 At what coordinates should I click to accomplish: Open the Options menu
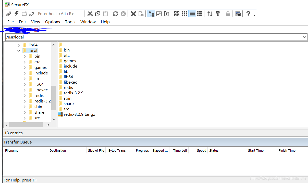tap(53, 22)
